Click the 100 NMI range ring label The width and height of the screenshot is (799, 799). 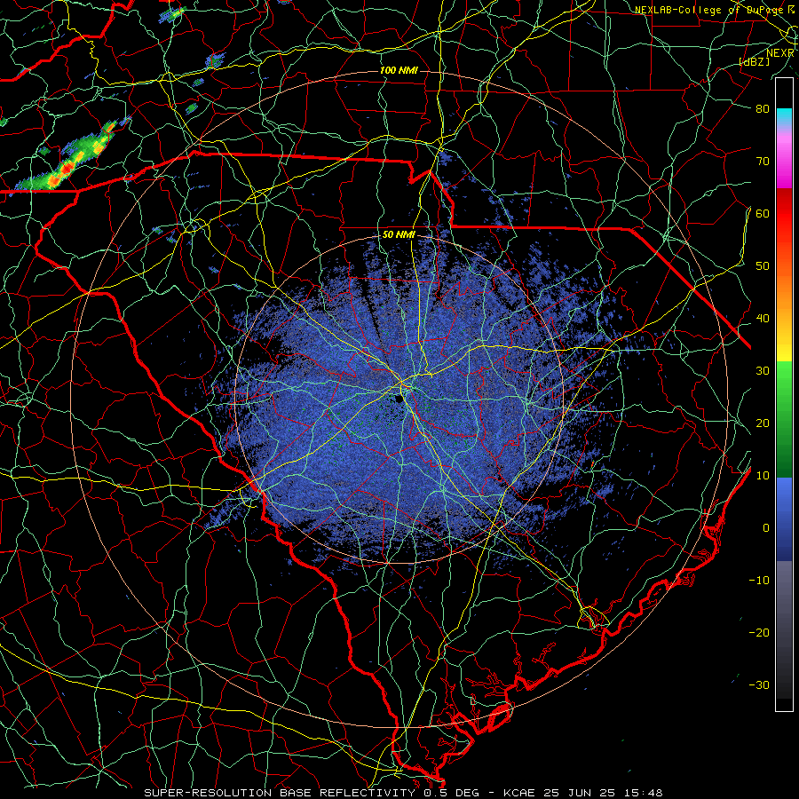tap(398, 70)
